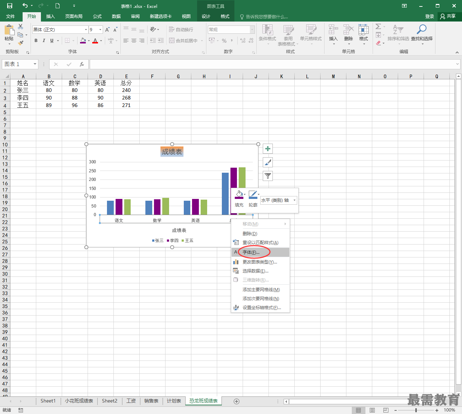Open the font name dropdown
The image size is (462, 414).
[86, 30]
